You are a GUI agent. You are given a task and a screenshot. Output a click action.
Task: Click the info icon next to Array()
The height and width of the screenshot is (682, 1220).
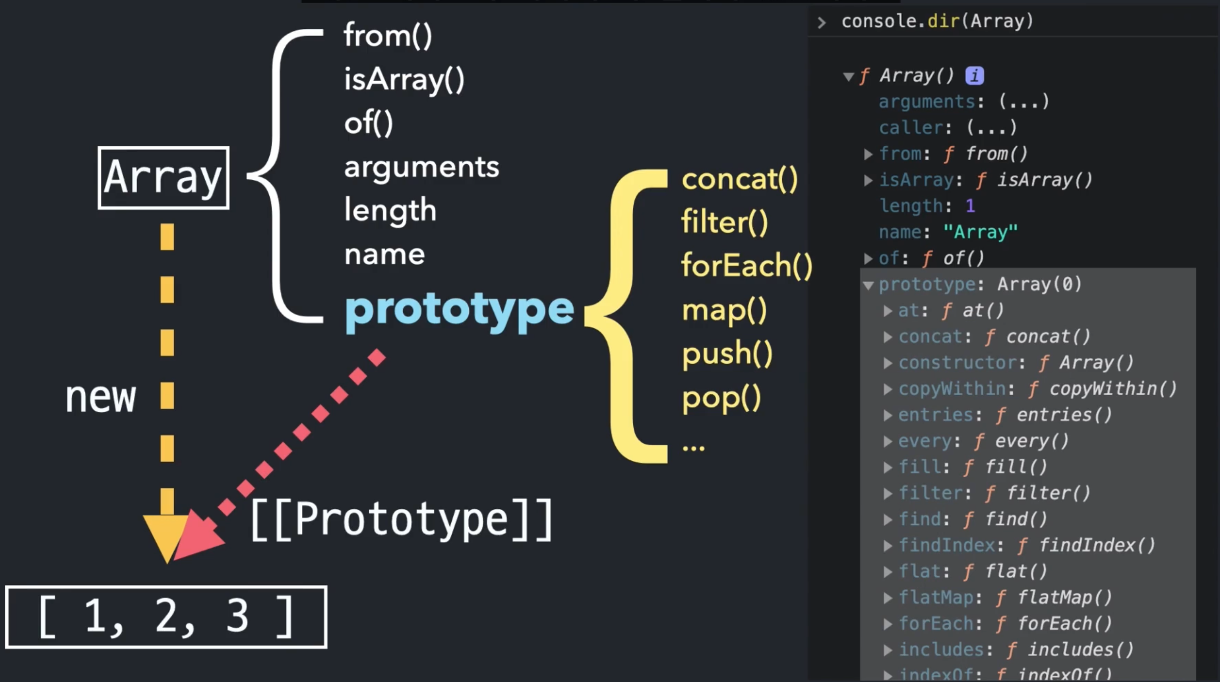point(974,76)
